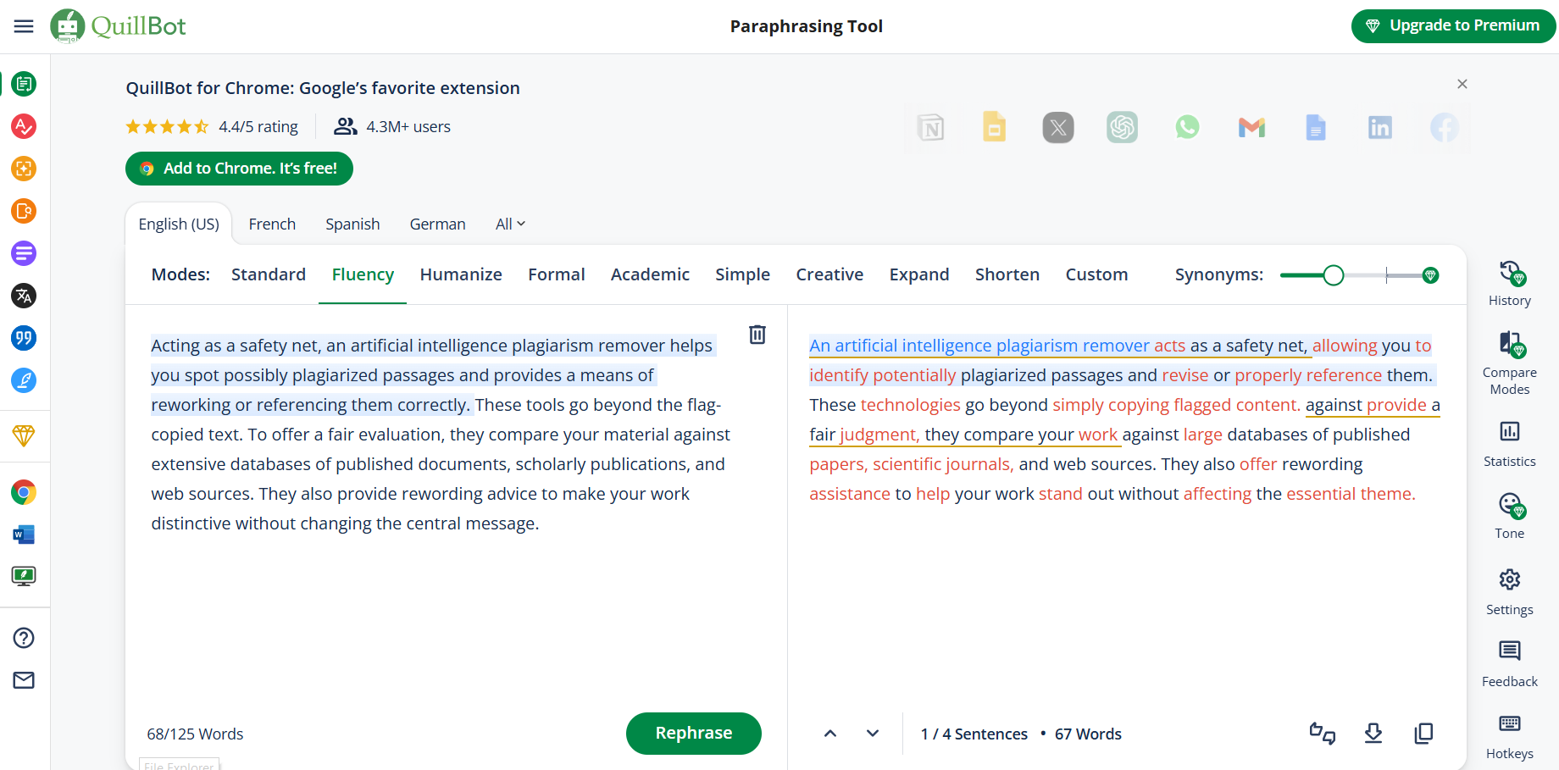Copy the paraphrased text to clipboard
This screenshot has height=770, width=1559.
(x=1423, y=734)
